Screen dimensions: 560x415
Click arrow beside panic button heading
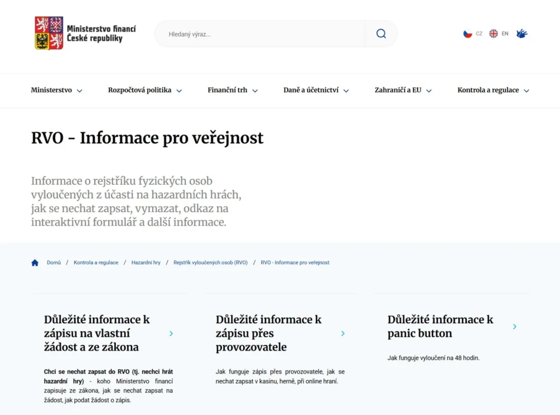coord(515,327)
